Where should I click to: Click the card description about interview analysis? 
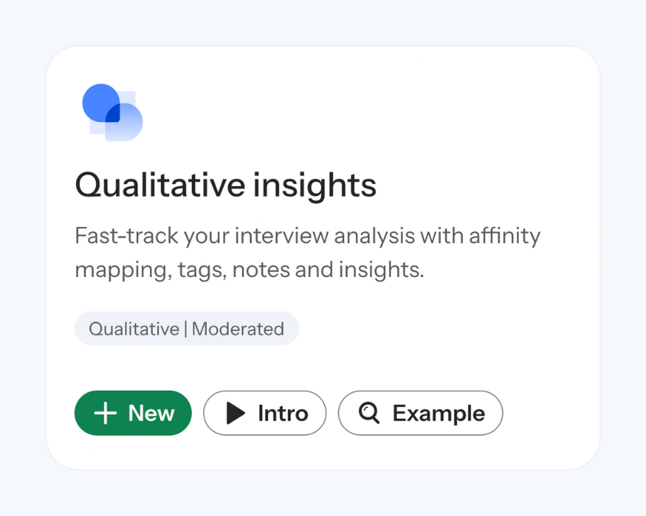307,253
